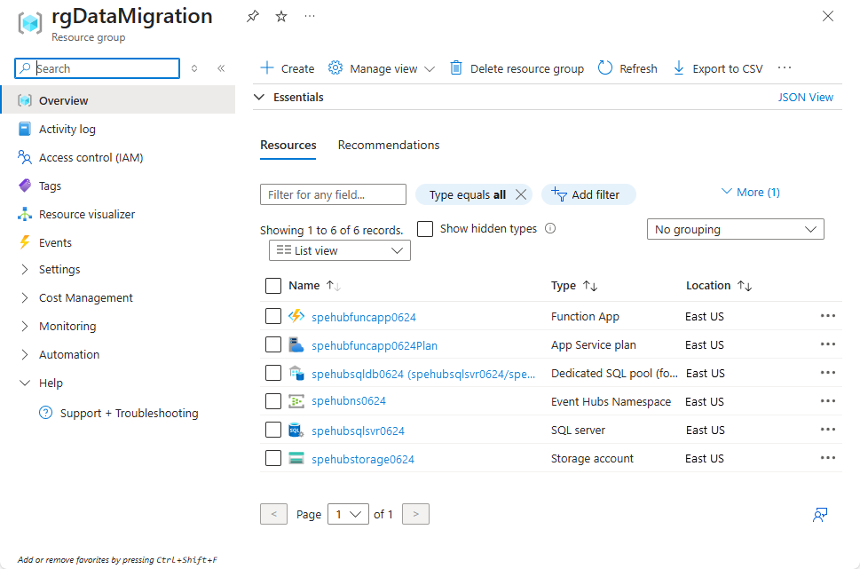Image resolution: width=860 pixels, height=569 pixels.
Task: Switch to the Recommendations tab
Action: coord(389,145)
